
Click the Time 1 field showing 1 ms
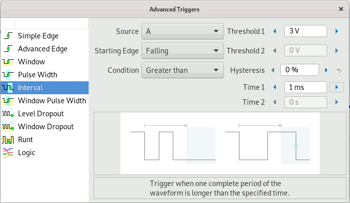click(x=306, y=87)
